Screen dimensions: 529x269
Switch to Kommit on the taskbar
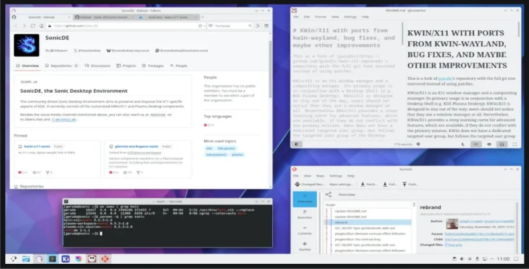pos(105,259)
